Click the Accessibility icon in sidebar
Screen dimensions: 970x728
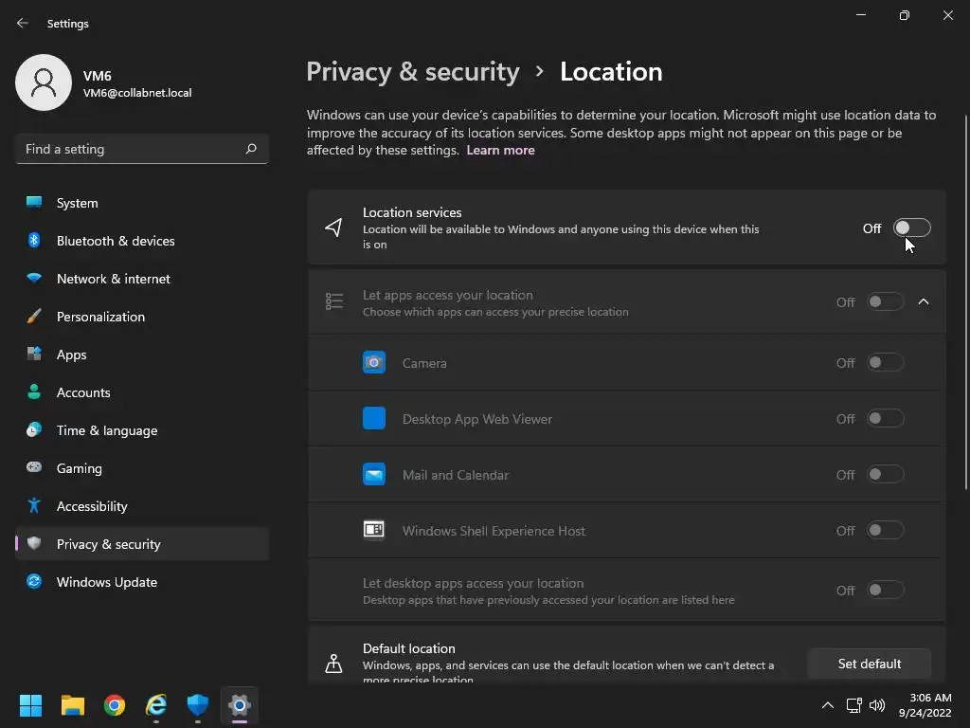34,506
